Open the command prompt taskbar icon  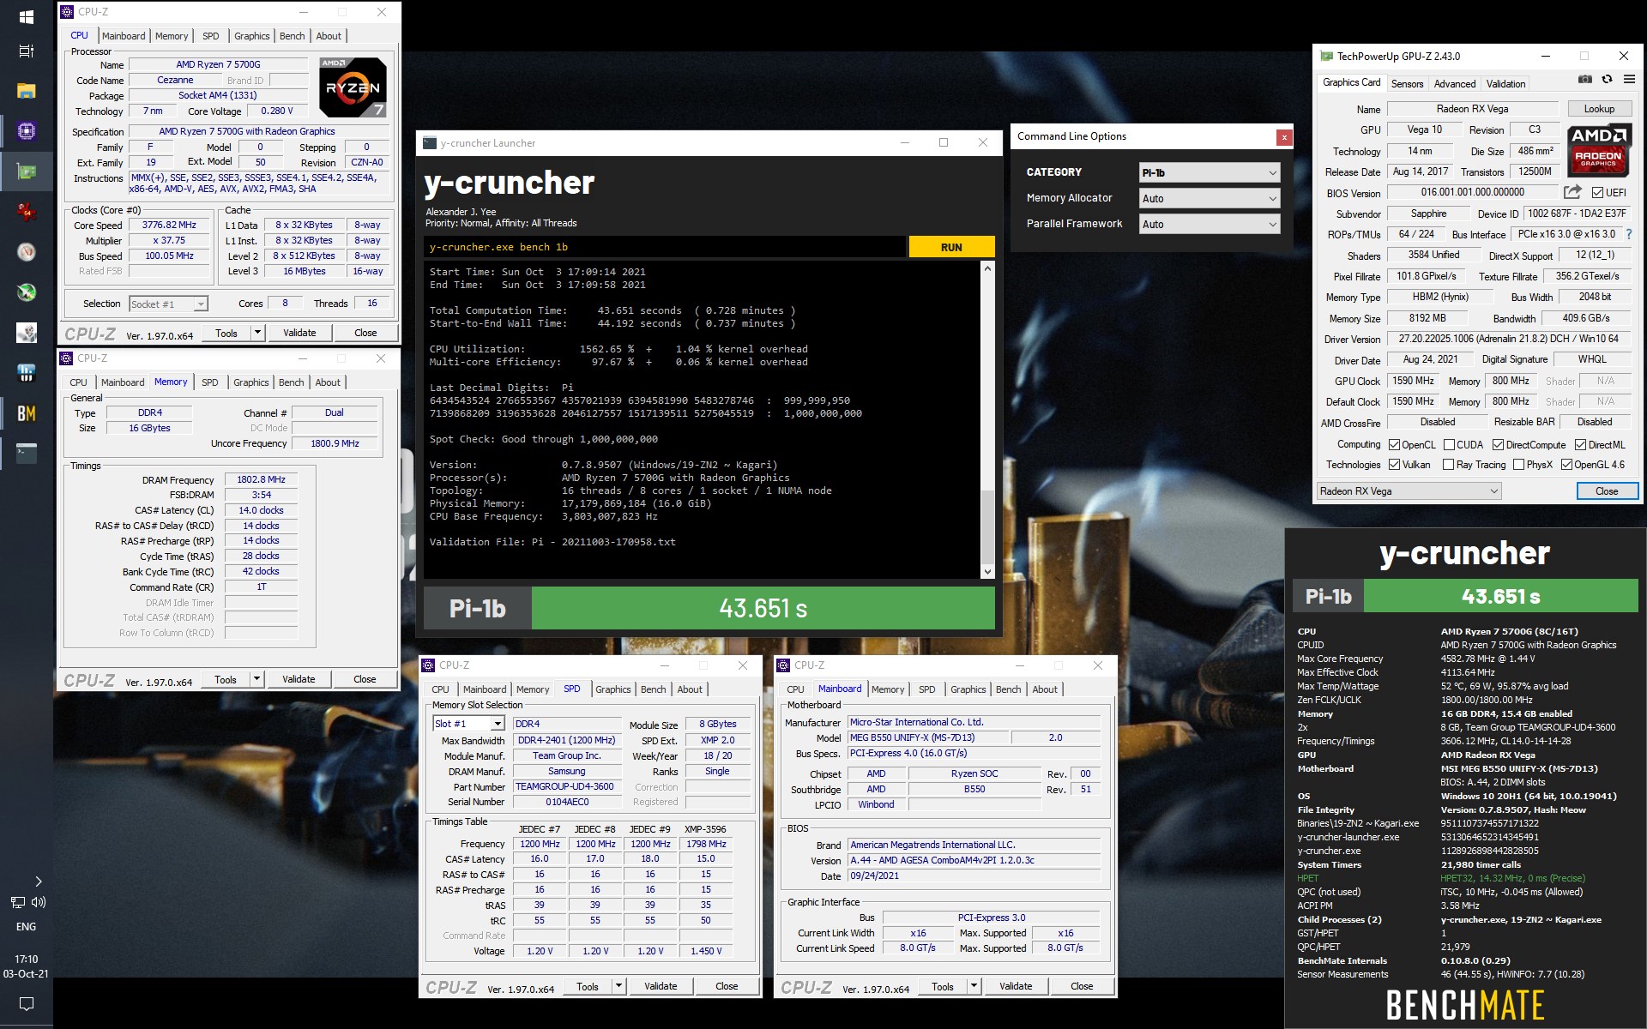pos(26,453)
